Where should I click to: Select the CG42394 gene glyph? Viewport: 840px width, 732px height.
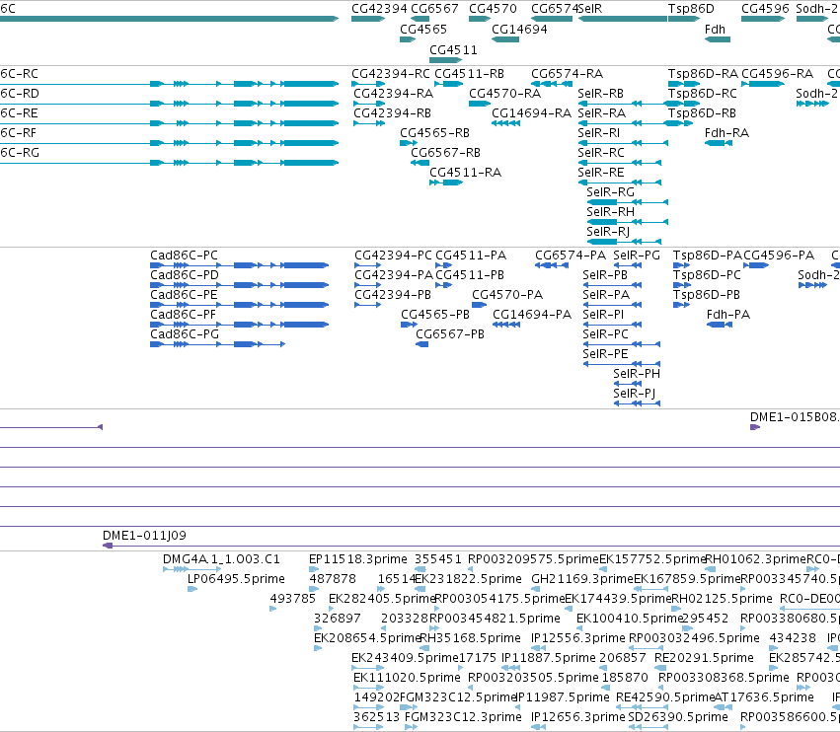pos(368,19)
